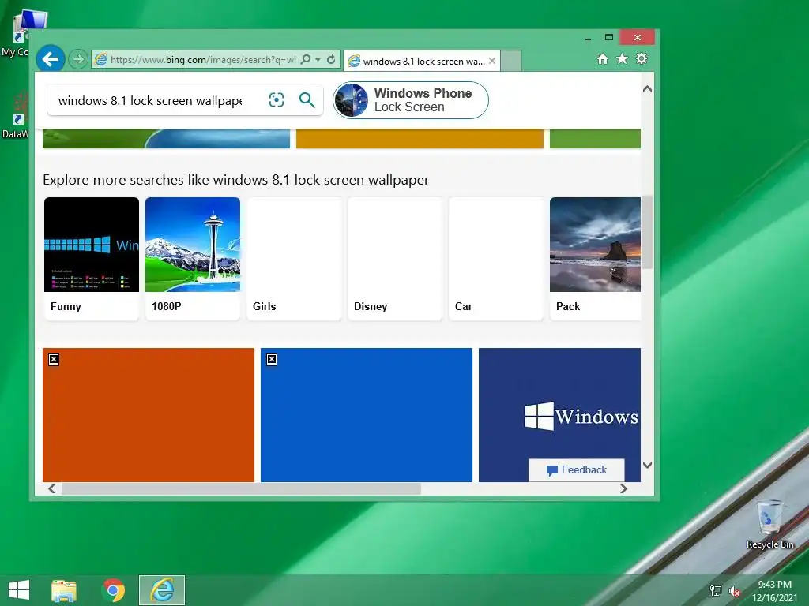Open the clock showing 9:43 PM
The image size is (809, 606).
(774, 591)
